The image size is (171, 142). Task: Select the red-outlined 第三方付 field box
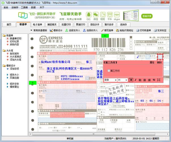click(160, 57)
